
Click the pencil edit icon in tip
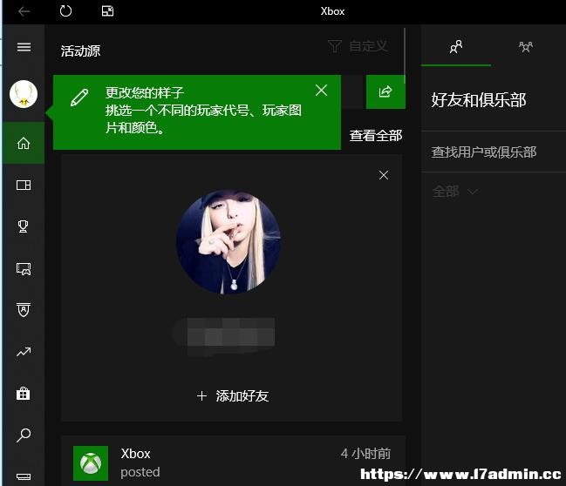(79, 98)
